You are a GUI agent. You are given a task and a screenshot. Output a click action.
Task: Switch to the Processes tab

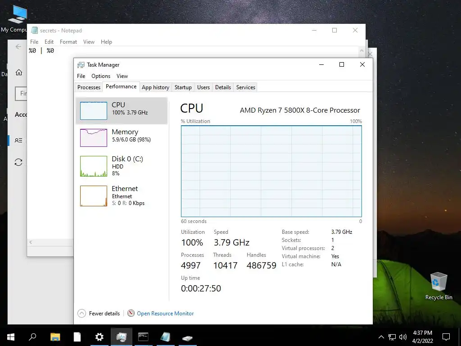tap(89, 87)
